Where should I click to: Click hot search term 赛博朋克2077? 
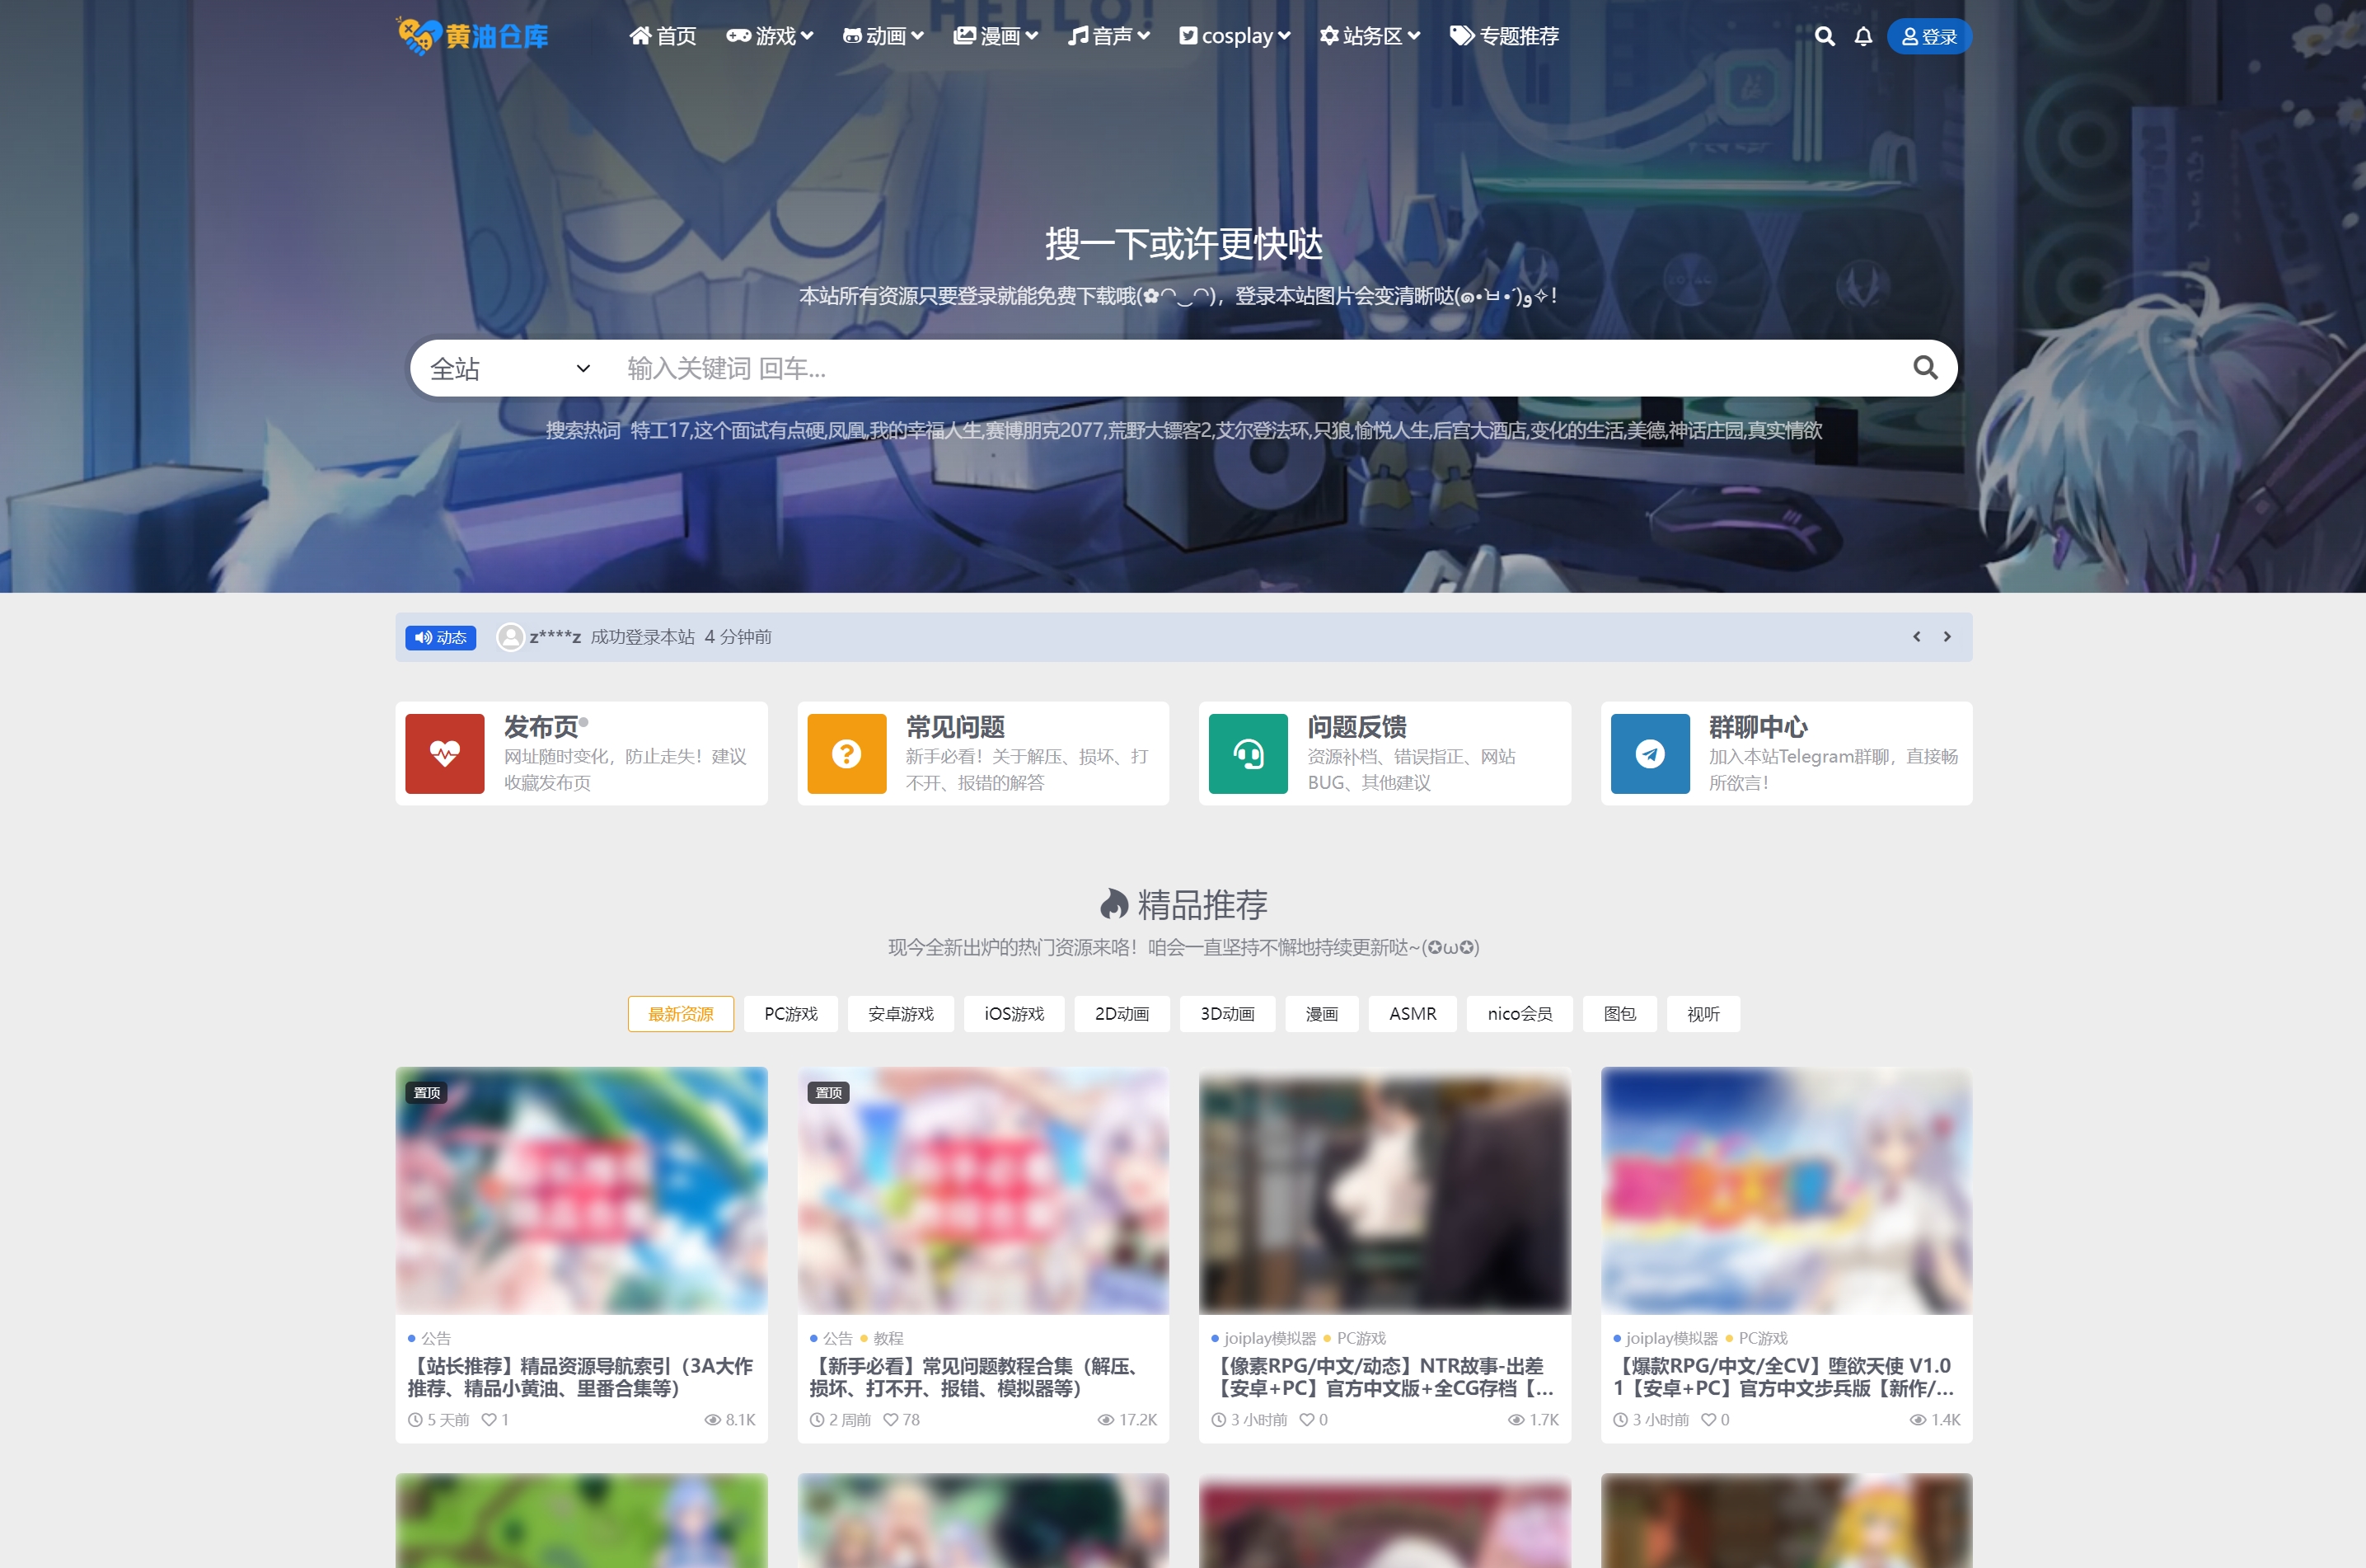click(x=1045, y=431)
